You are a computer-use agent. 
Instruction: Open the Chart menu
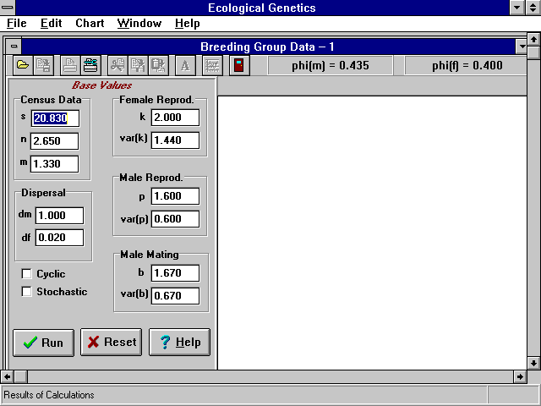[90, 24]
